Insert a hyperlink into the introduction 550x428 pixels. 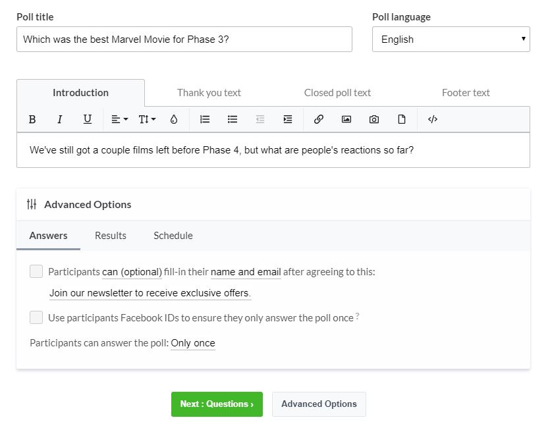(319, 119)
